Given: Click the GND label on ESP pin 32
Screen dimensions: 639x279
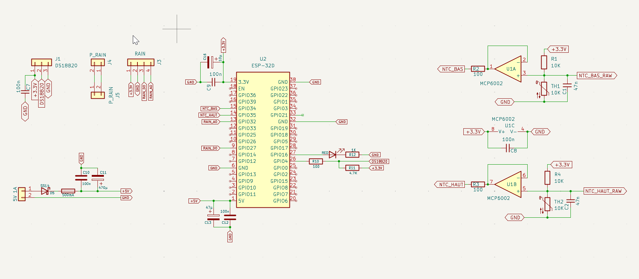Looking at the screenshot, I should (x=342, y=122).
